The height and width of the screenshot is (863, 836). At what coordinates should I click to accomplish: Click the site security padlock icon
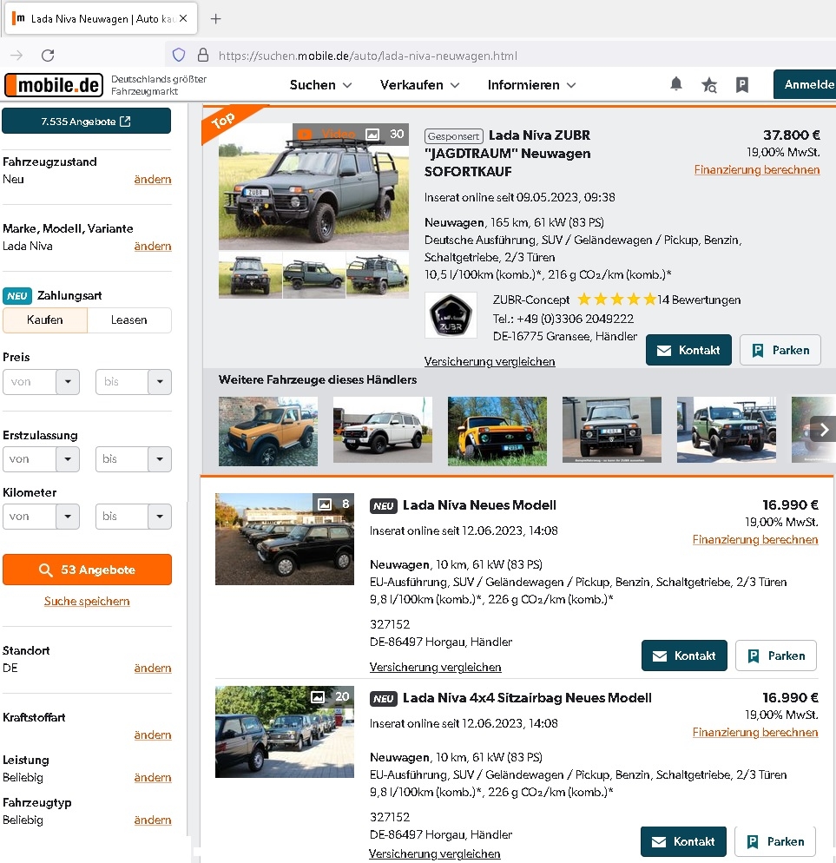tap(203, 55)
